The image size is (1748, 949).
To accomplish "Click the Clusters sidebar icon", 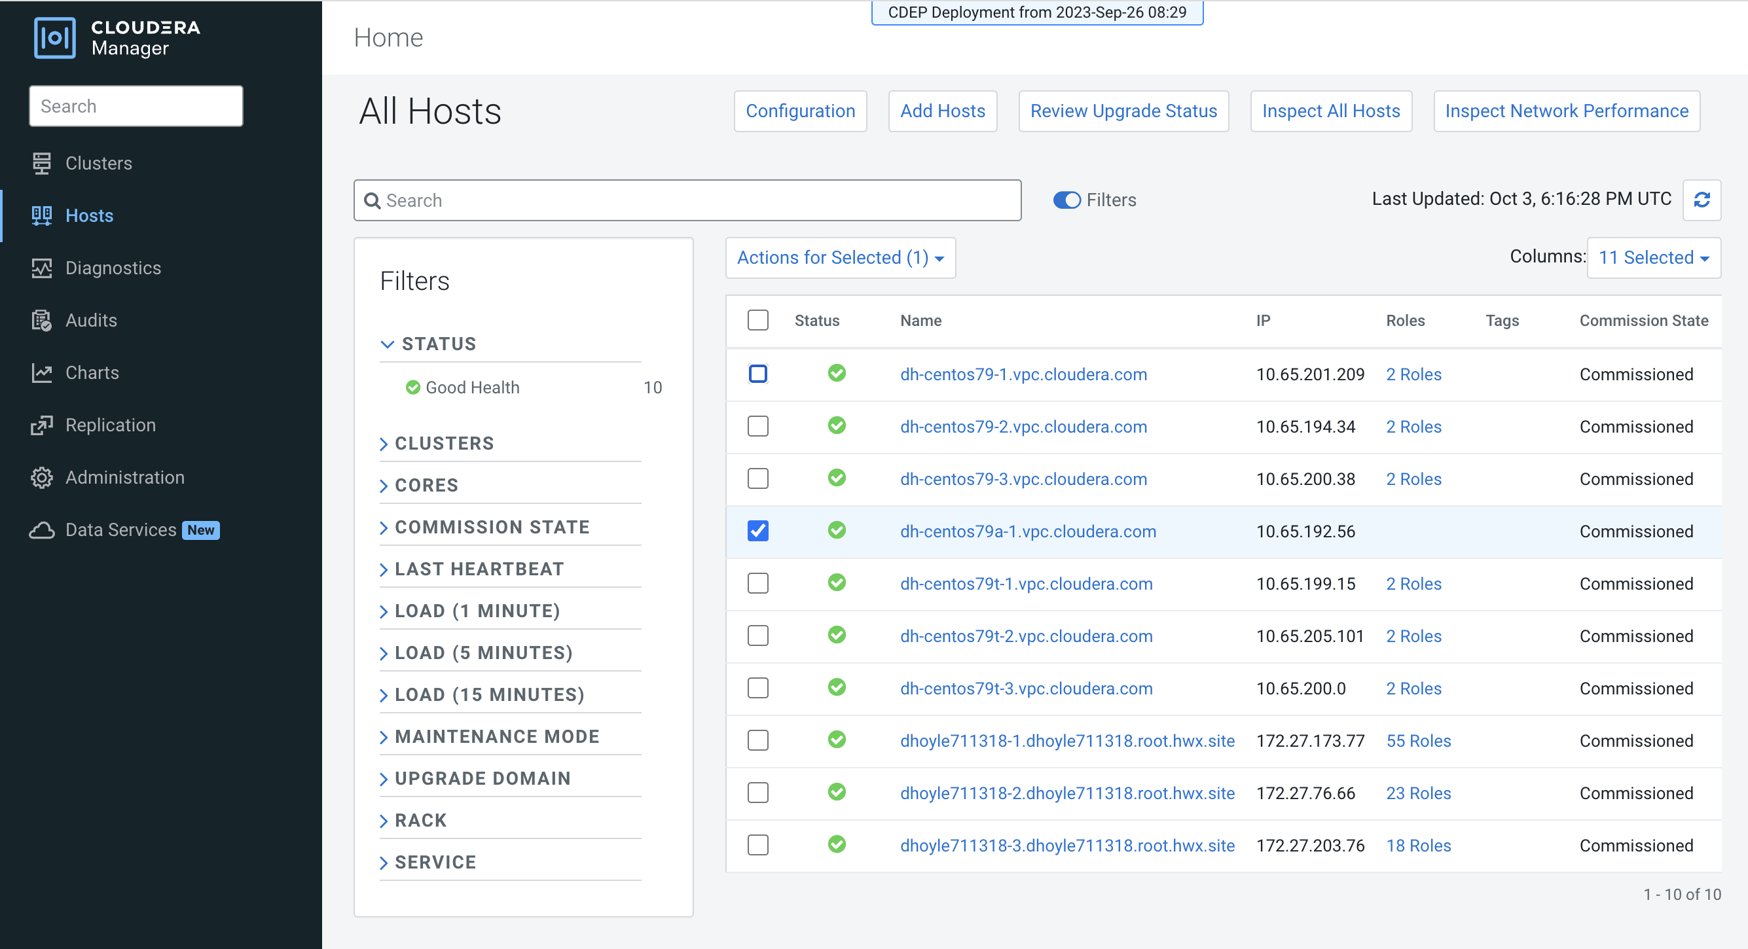I will [x=42, y=164].
